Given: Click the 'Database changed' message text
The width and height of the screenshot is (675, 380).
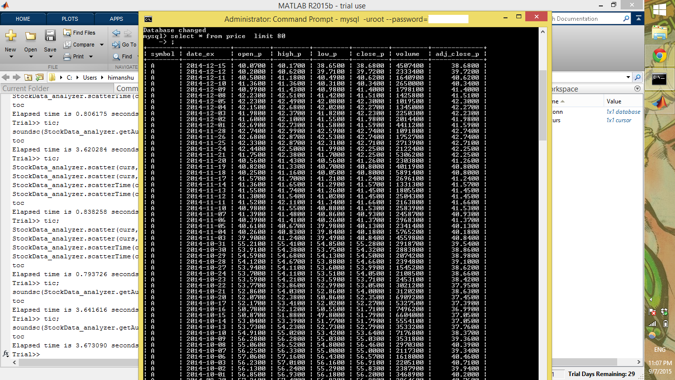Looking at the screenshot, I should pyautogui.click(x=174, y=31).
